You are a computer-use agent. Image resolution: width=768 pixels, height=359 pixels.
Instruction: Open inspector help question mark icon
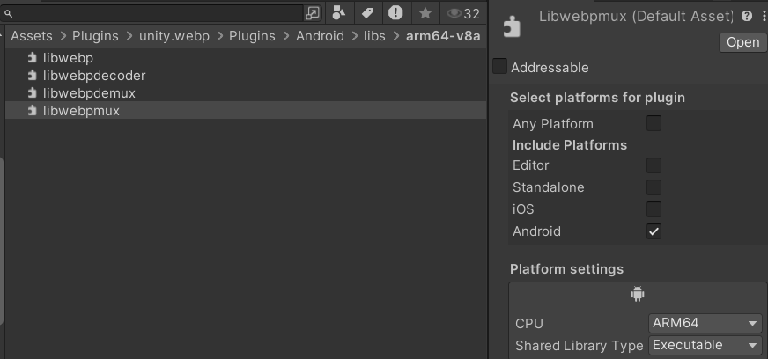click(747, 16)
